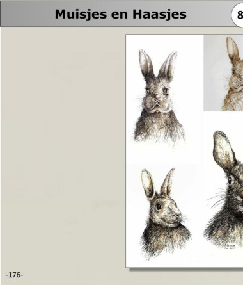243x285 pixels.
Task: Select the word "Haasjes" in the header
Action: [x=159, y=15]
